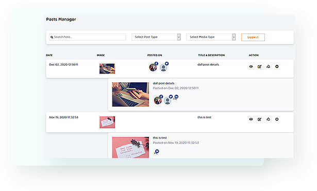
Task: Click Facebook avatar in dall post details panel
Action: pyautogui.click(x=158, y=100)
